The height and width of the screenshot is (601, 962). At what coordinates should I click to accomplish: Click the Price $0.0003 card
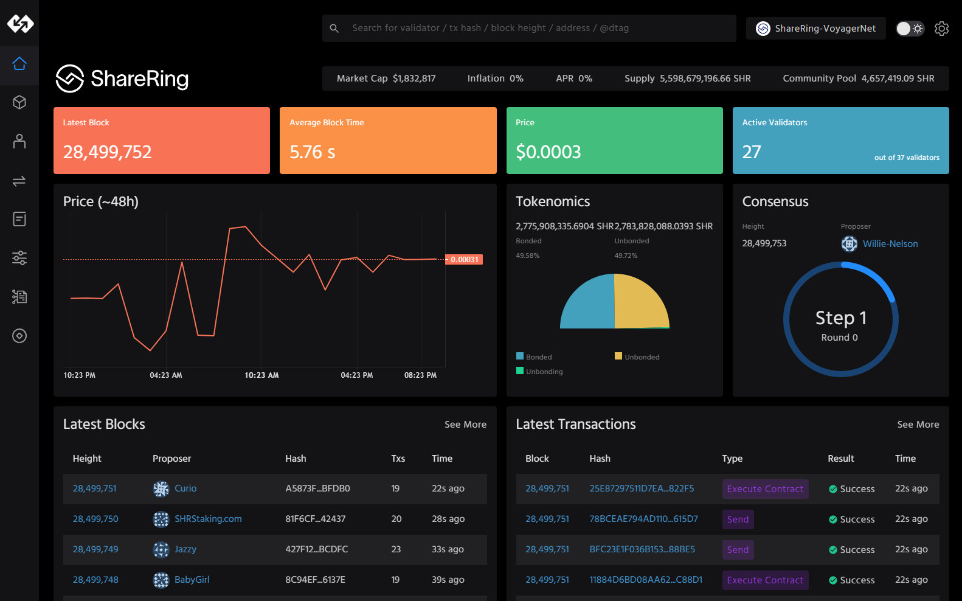click(x=615, y=141)
